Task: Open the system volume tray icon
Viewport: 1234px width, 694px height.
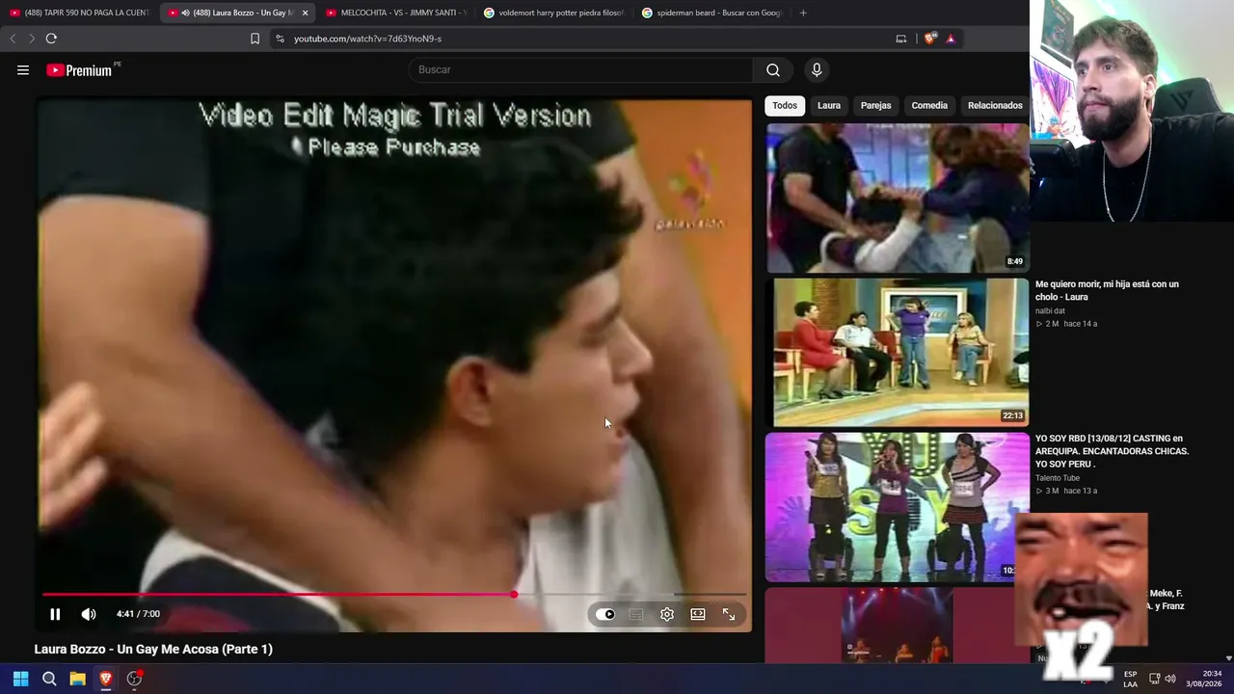Action: tap(1170, 679)
